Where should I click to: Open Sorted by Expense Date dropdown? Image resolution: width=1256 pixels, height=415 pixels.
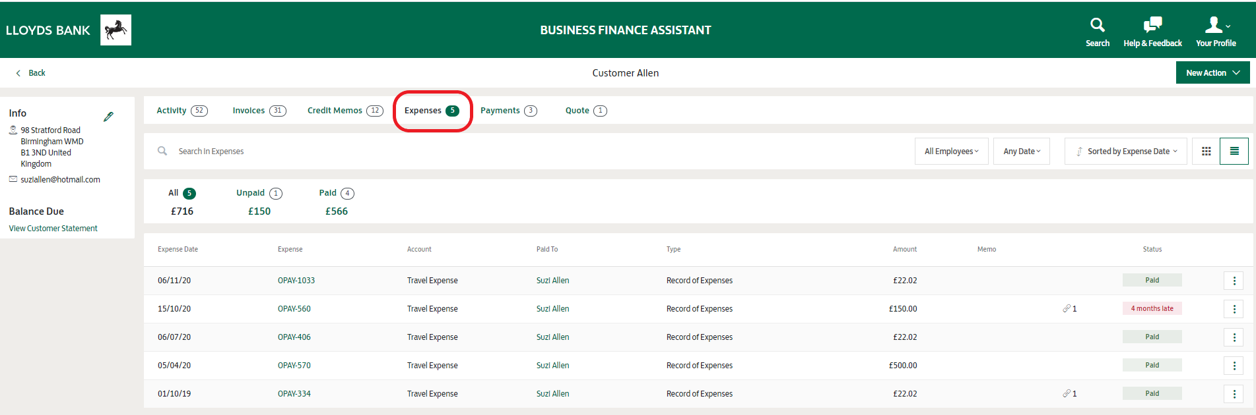[1125, 152]
